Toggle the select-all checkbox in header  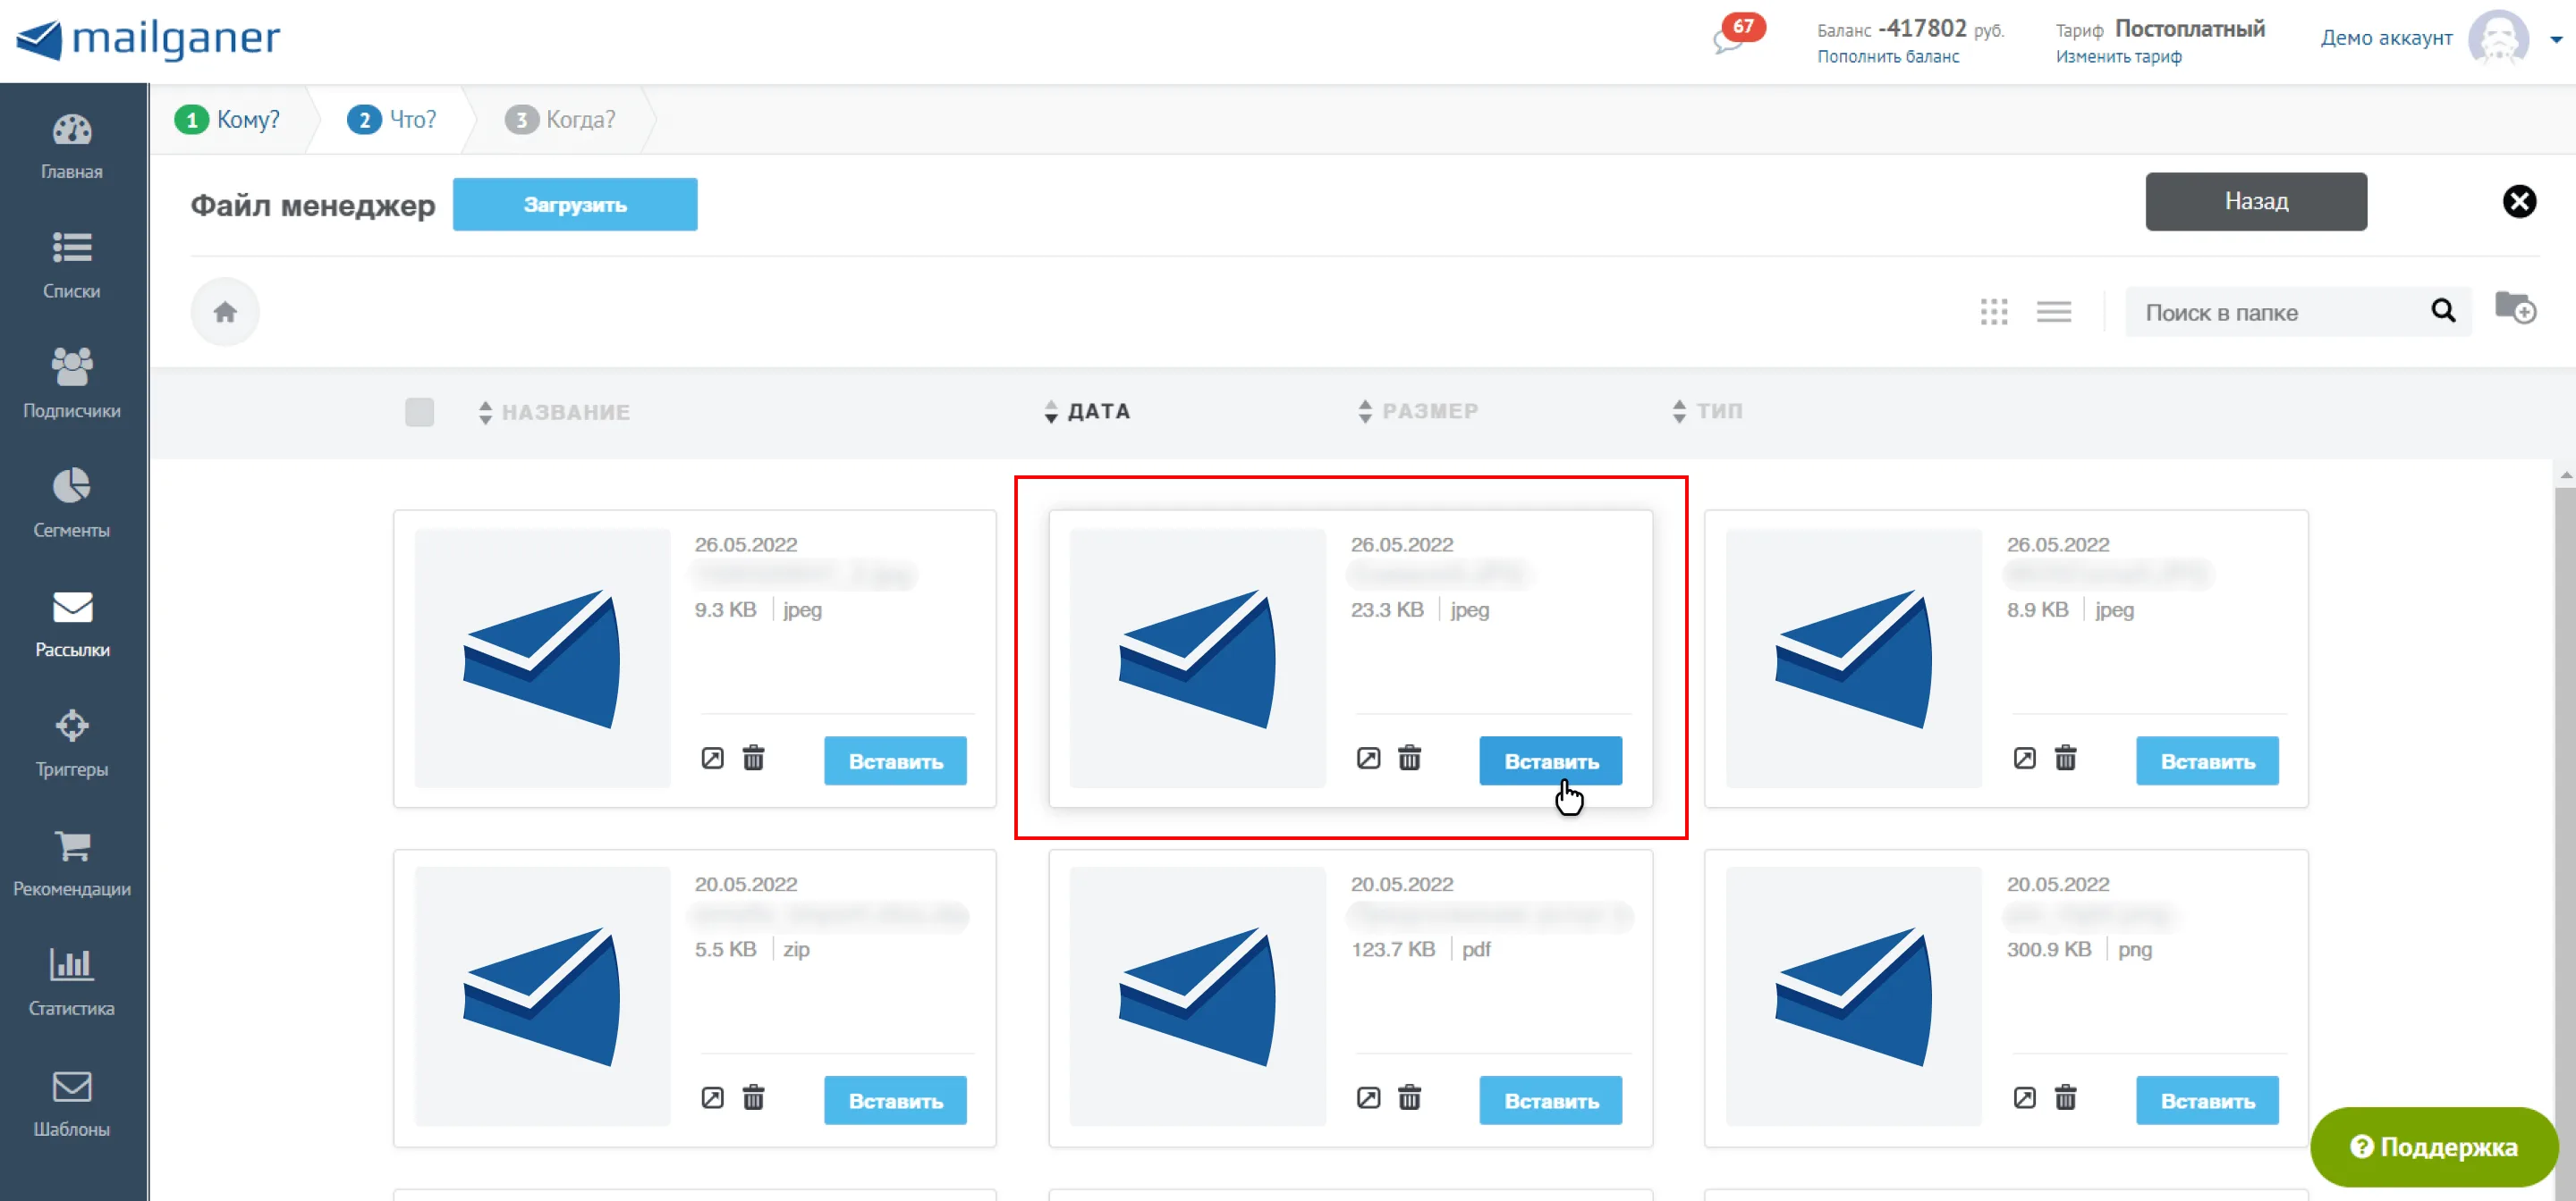tap(420, 412)
